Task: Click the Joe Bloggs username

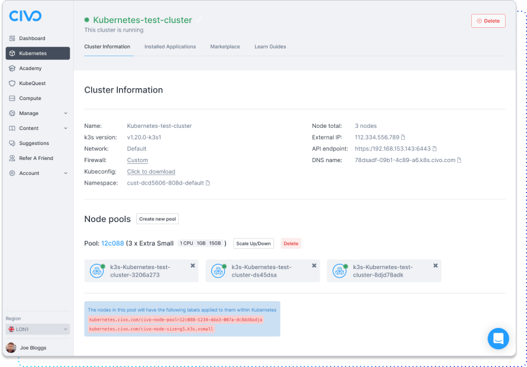Action: pyautogui.click(x=33, y=348)
